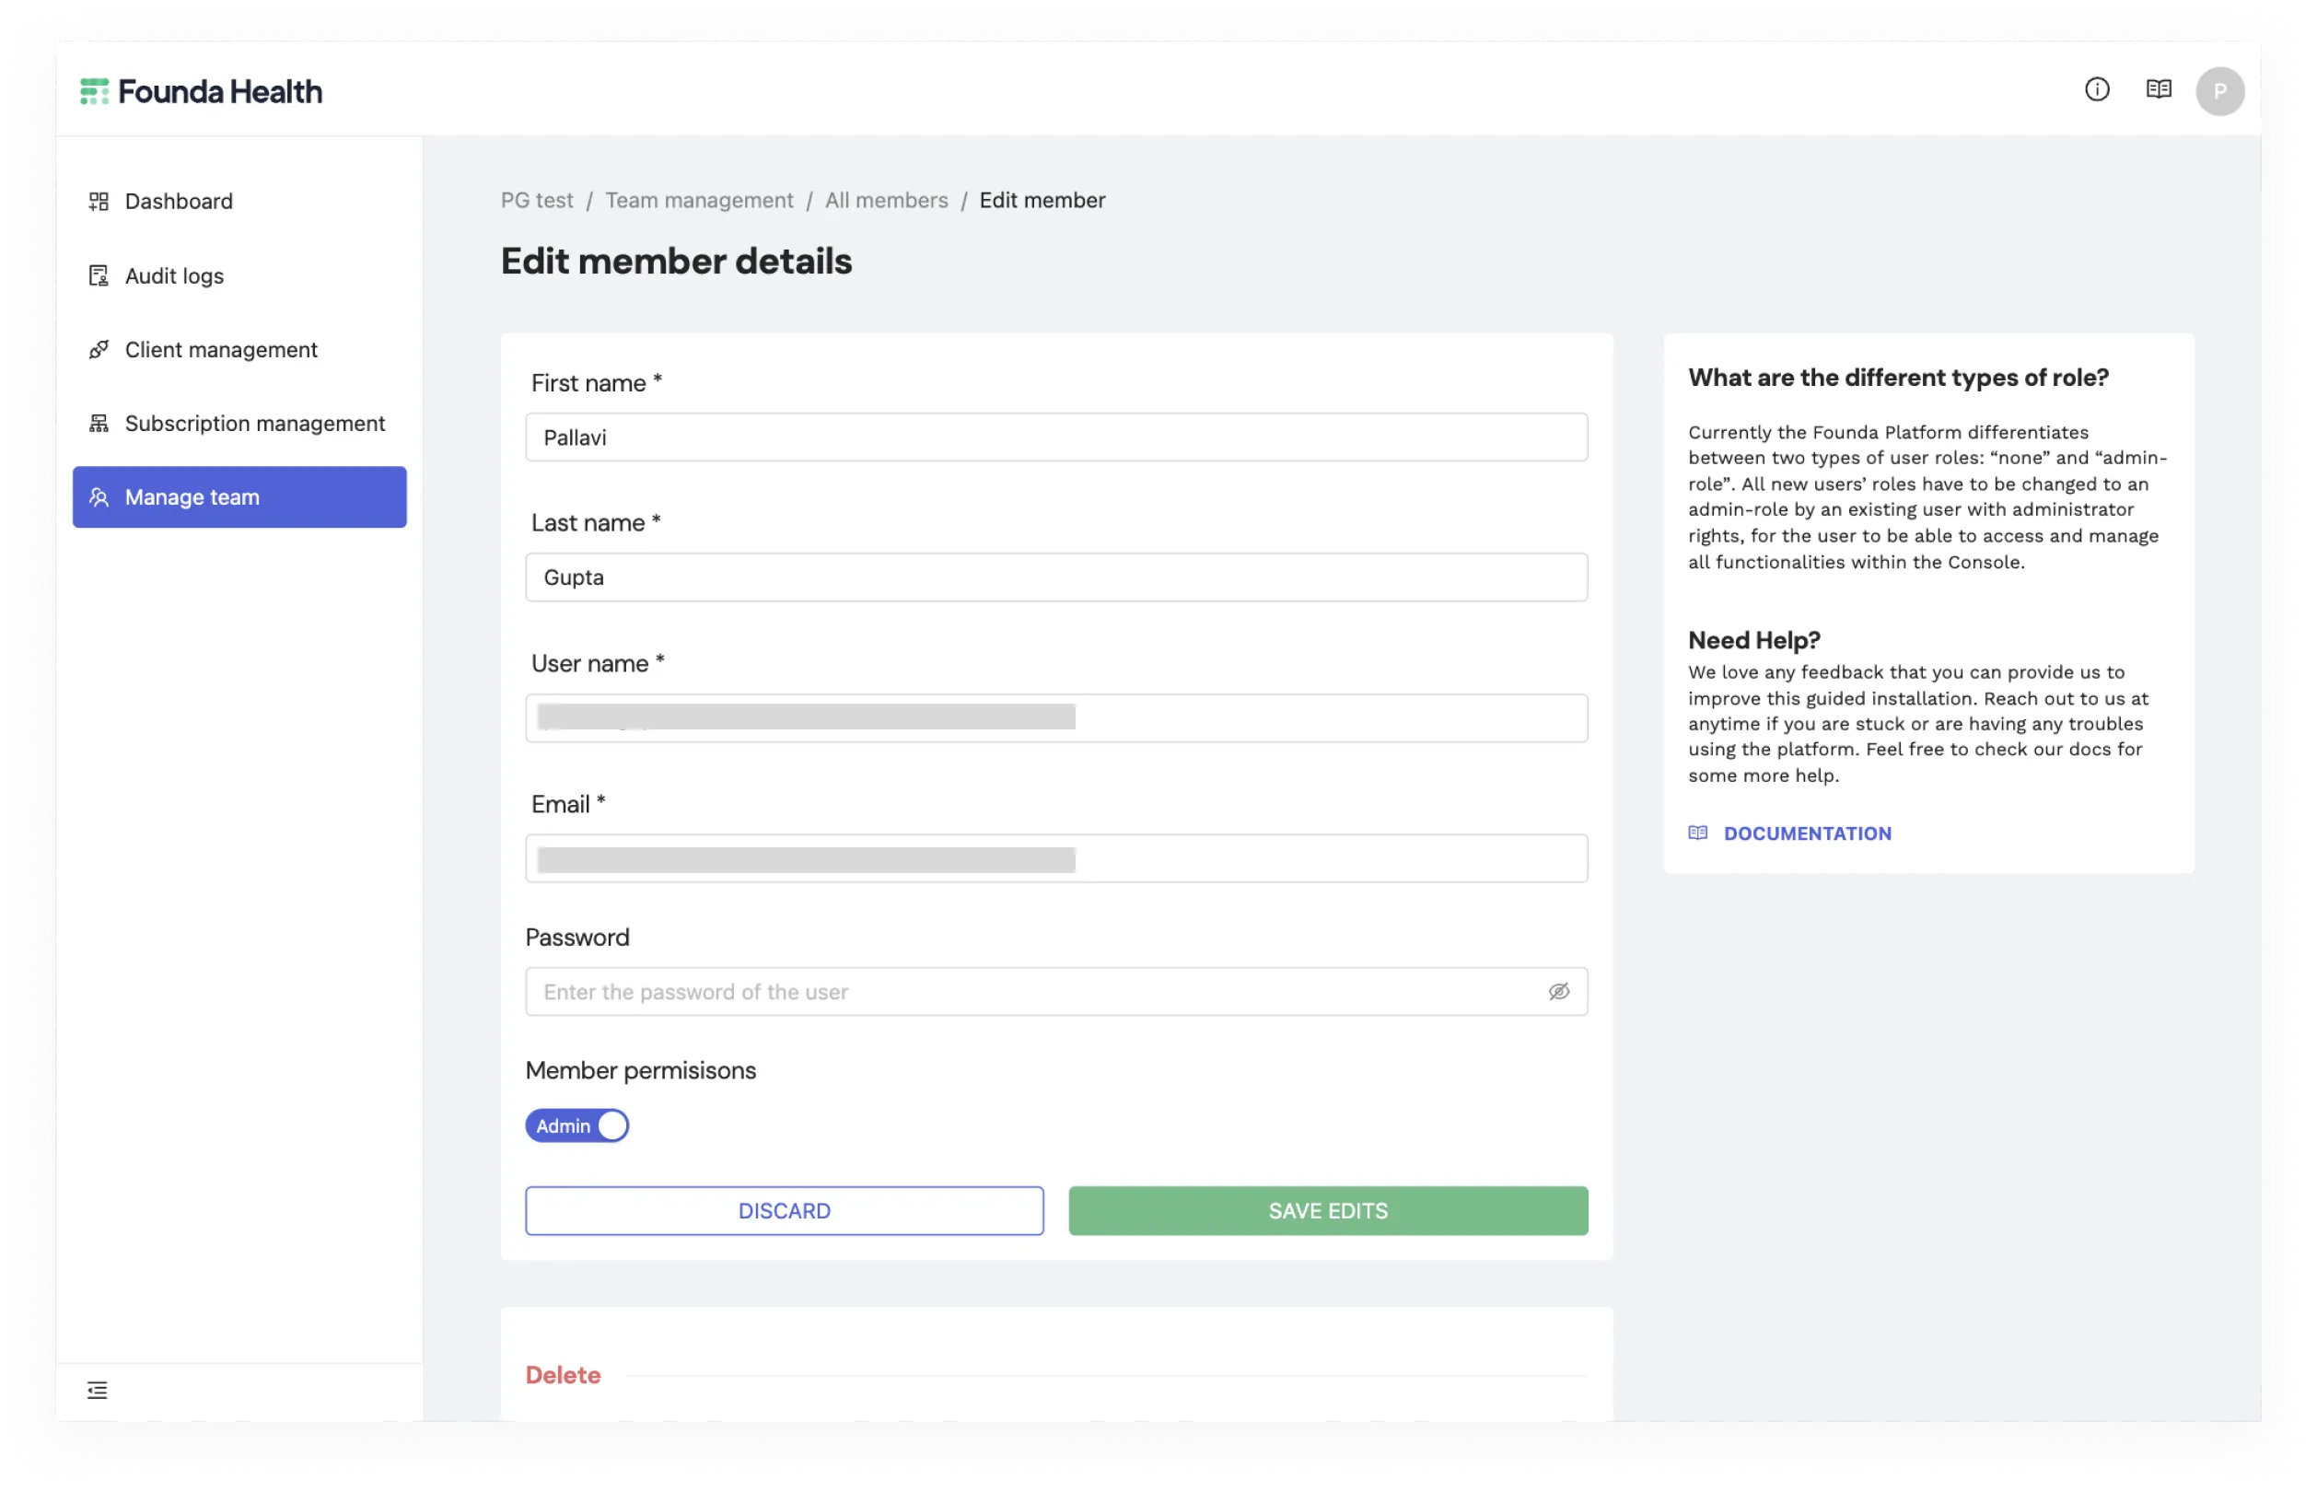Open Audit logs in the sidebar
2317x1492 pixels.
click(239, 275)
